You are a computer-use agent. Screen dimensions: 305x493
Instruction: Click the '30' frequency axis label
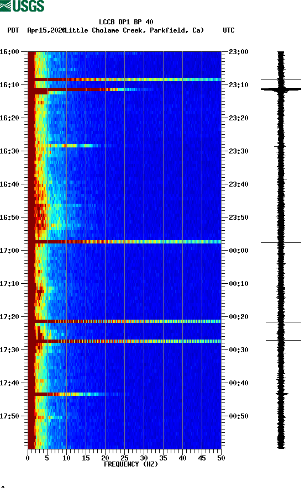(x=144, y=458)
